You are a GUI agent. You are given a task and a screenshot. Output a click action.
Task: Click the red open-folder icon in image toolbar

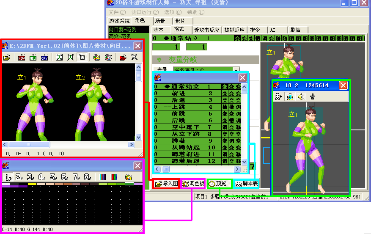click(123, 57)
